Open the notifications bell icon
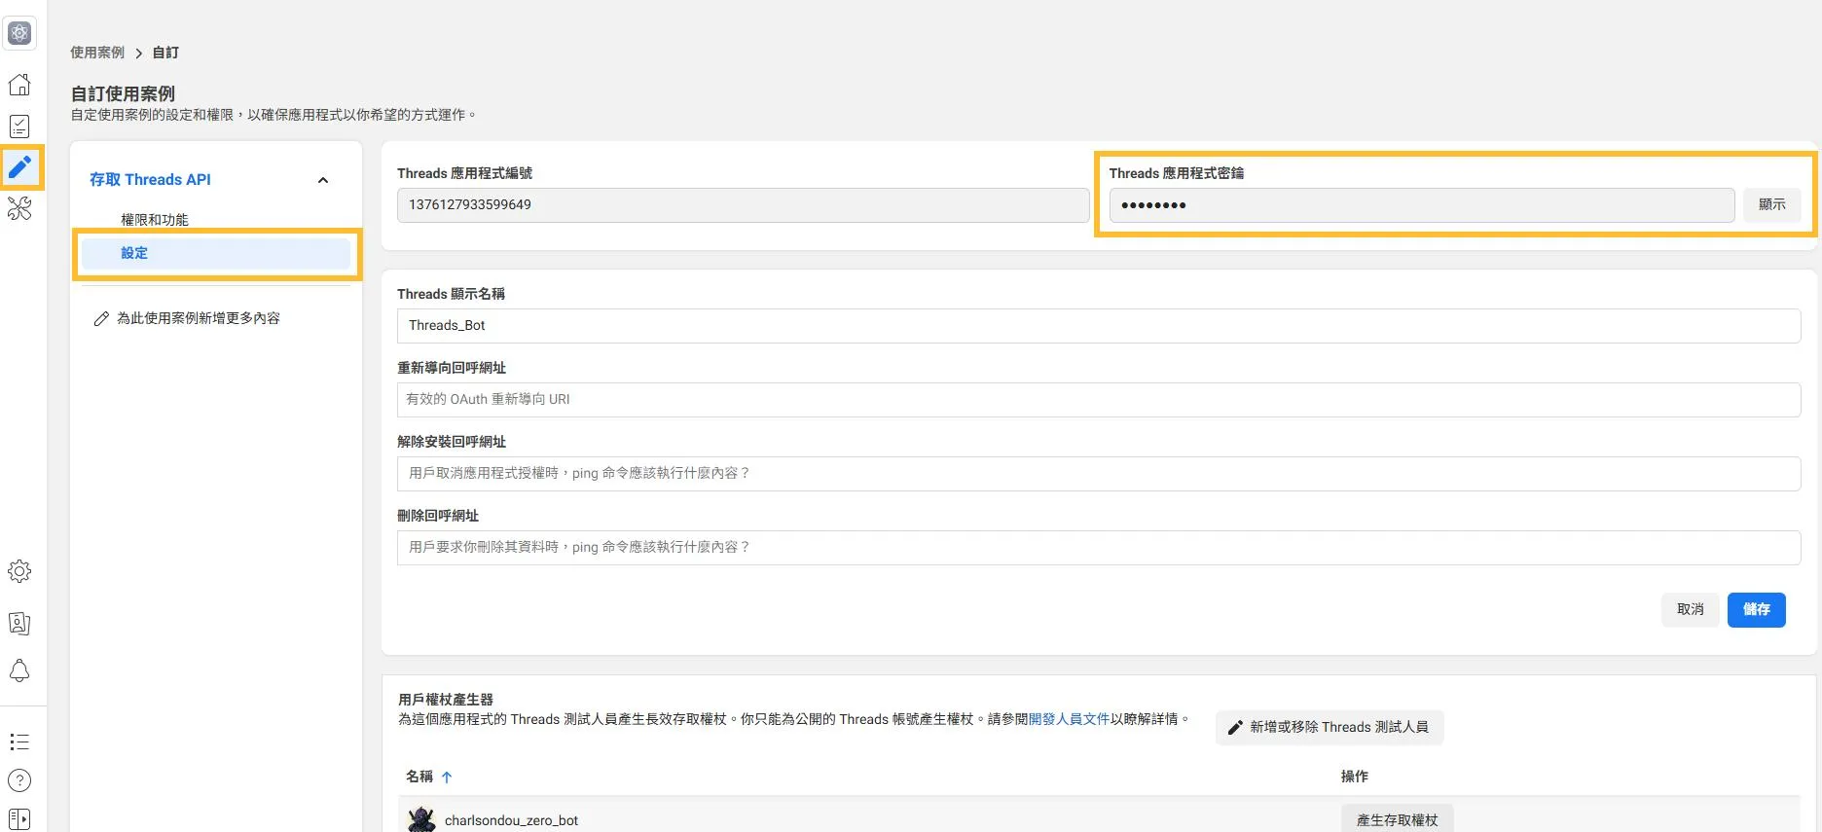 [19, 670]
